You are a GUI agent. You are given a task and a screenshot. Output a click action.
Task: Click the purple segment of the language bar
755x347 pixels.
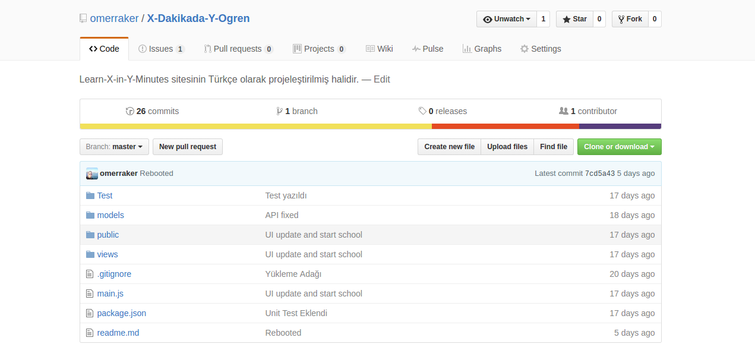click(x=620, y=126)
